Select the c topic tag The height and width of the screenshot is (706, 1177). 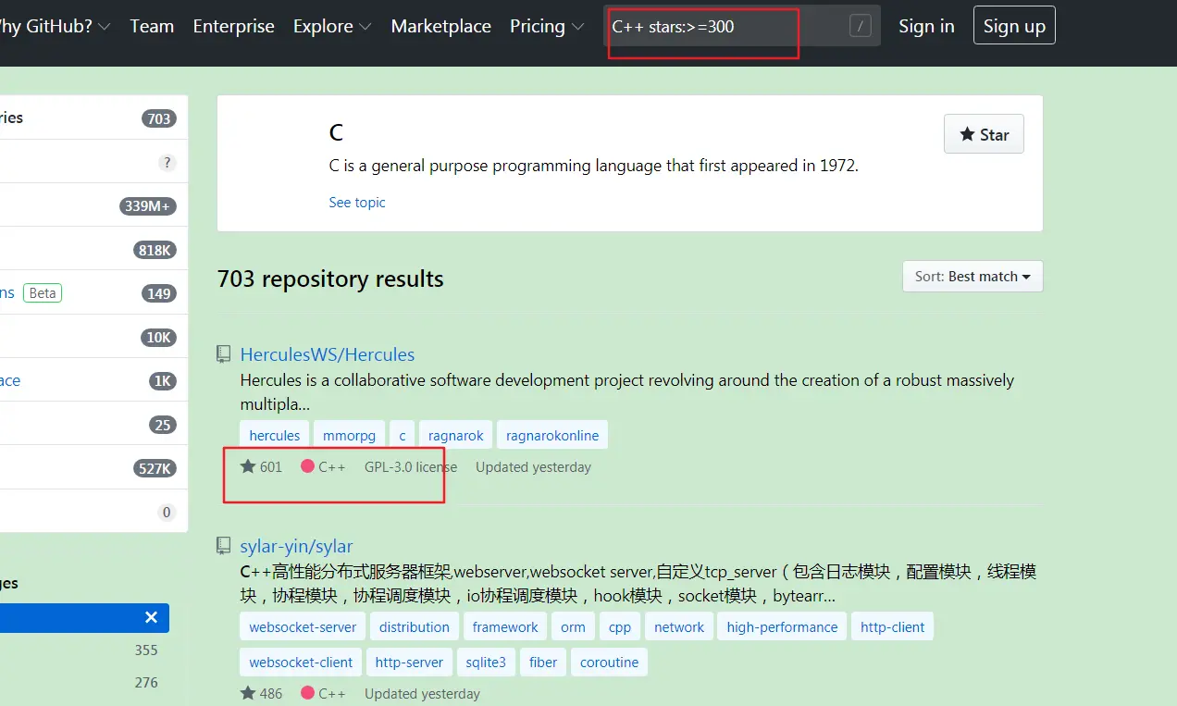point(402,435)
